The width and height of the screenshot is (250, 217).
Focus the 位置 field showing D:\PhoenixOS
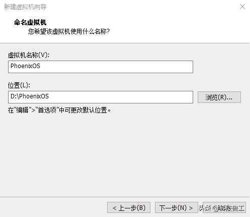(x=101, y=97)
